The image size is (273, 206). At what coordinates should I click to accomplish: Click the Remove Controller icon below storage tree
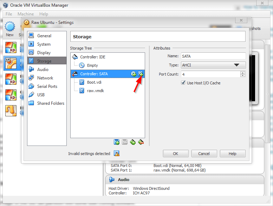click(141, 142)
